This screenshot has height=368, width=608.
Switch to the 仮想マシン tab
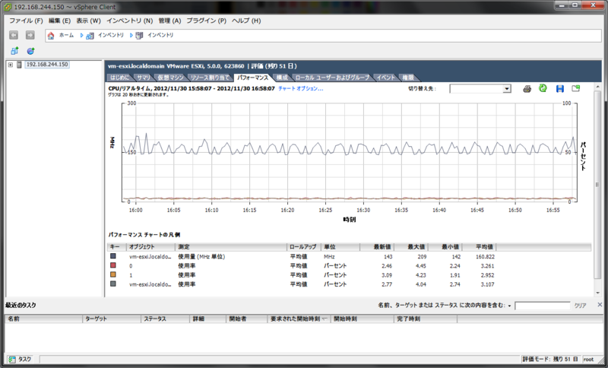tap(170, 78)
